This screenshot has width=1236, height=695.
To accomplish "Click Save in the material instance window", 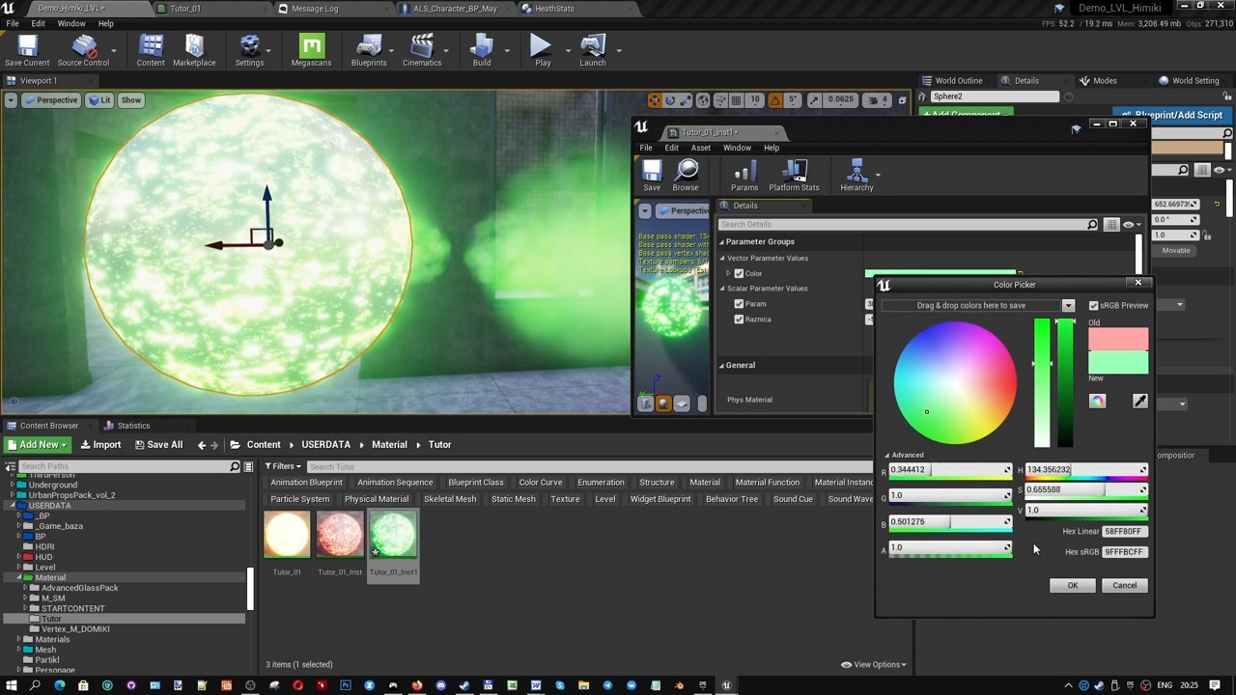I will 652,176.
